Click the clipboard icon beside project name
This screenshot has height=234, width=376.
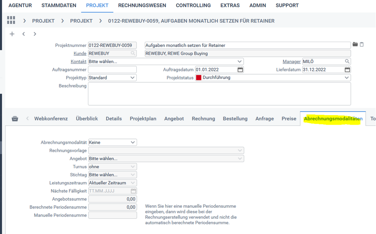click(362, 45)
